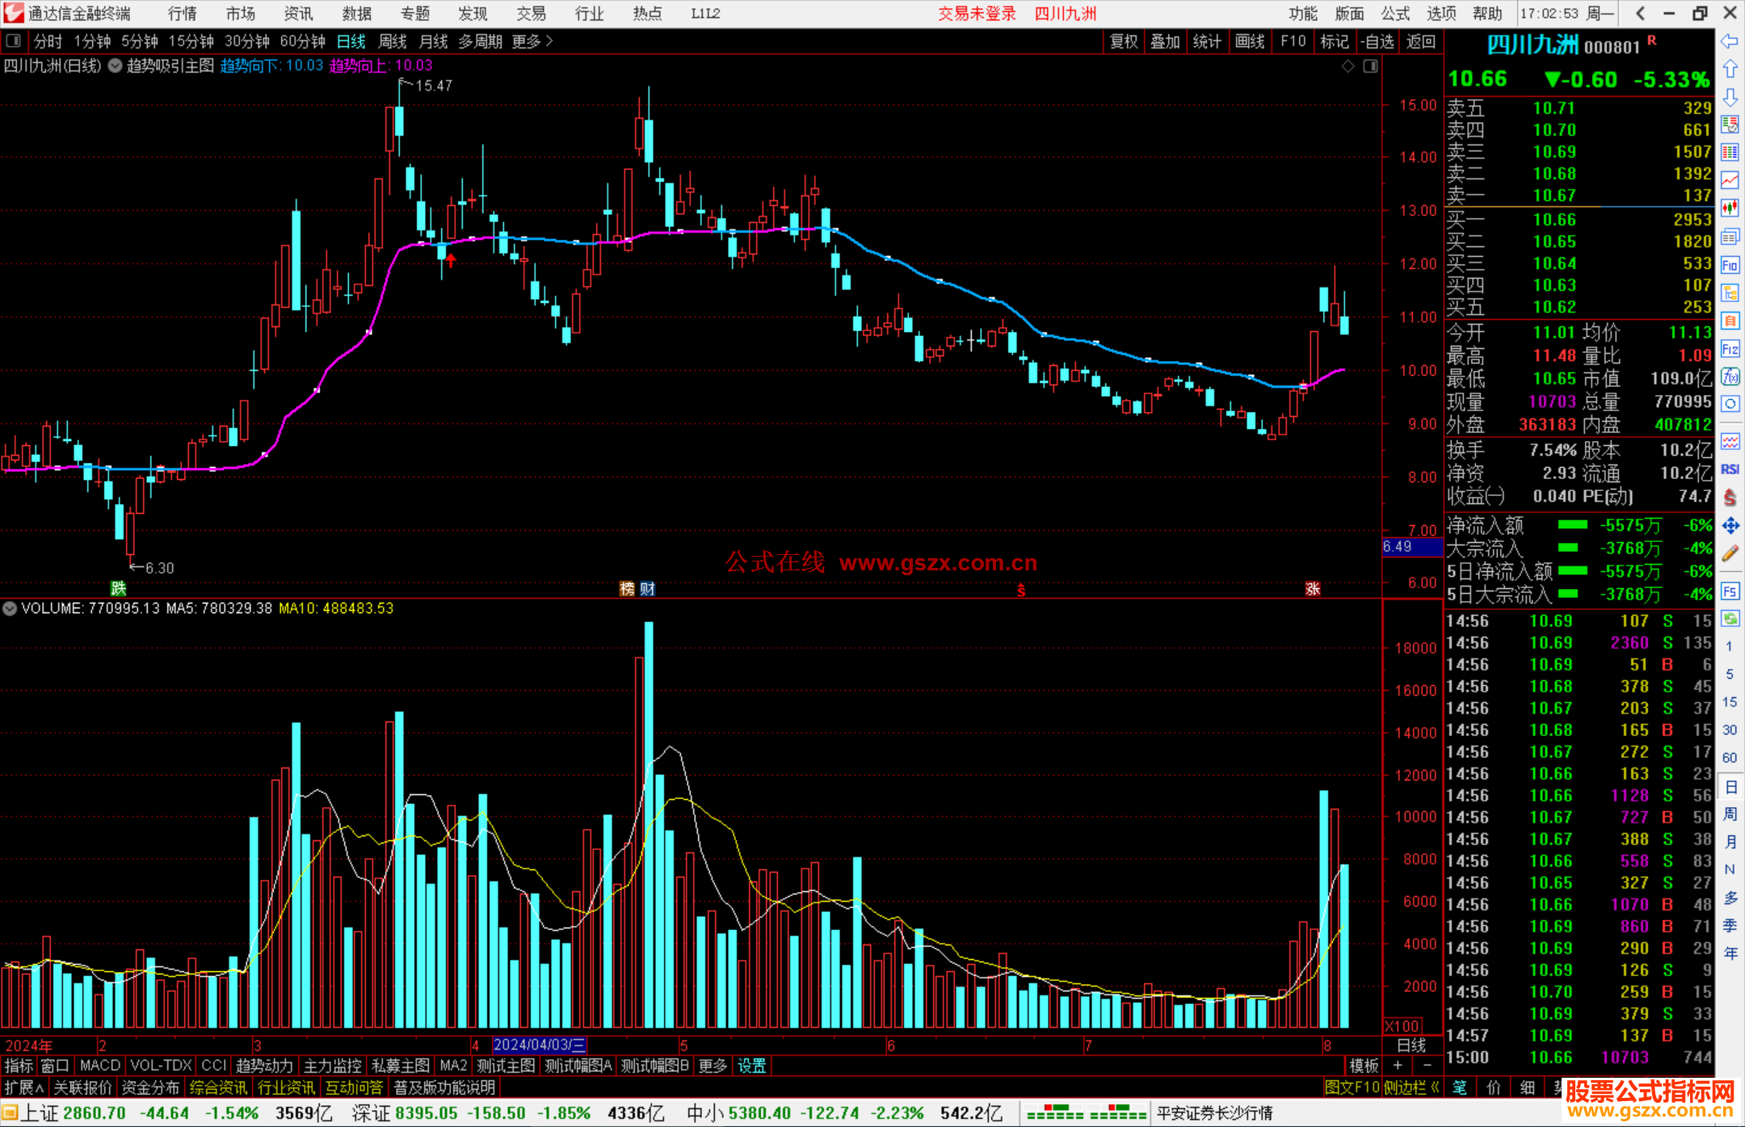Click the 2024/04/03 date marker on timeline
Image resolution: width=1745 pixels, height=1127 pixels.
(539, 1045)
